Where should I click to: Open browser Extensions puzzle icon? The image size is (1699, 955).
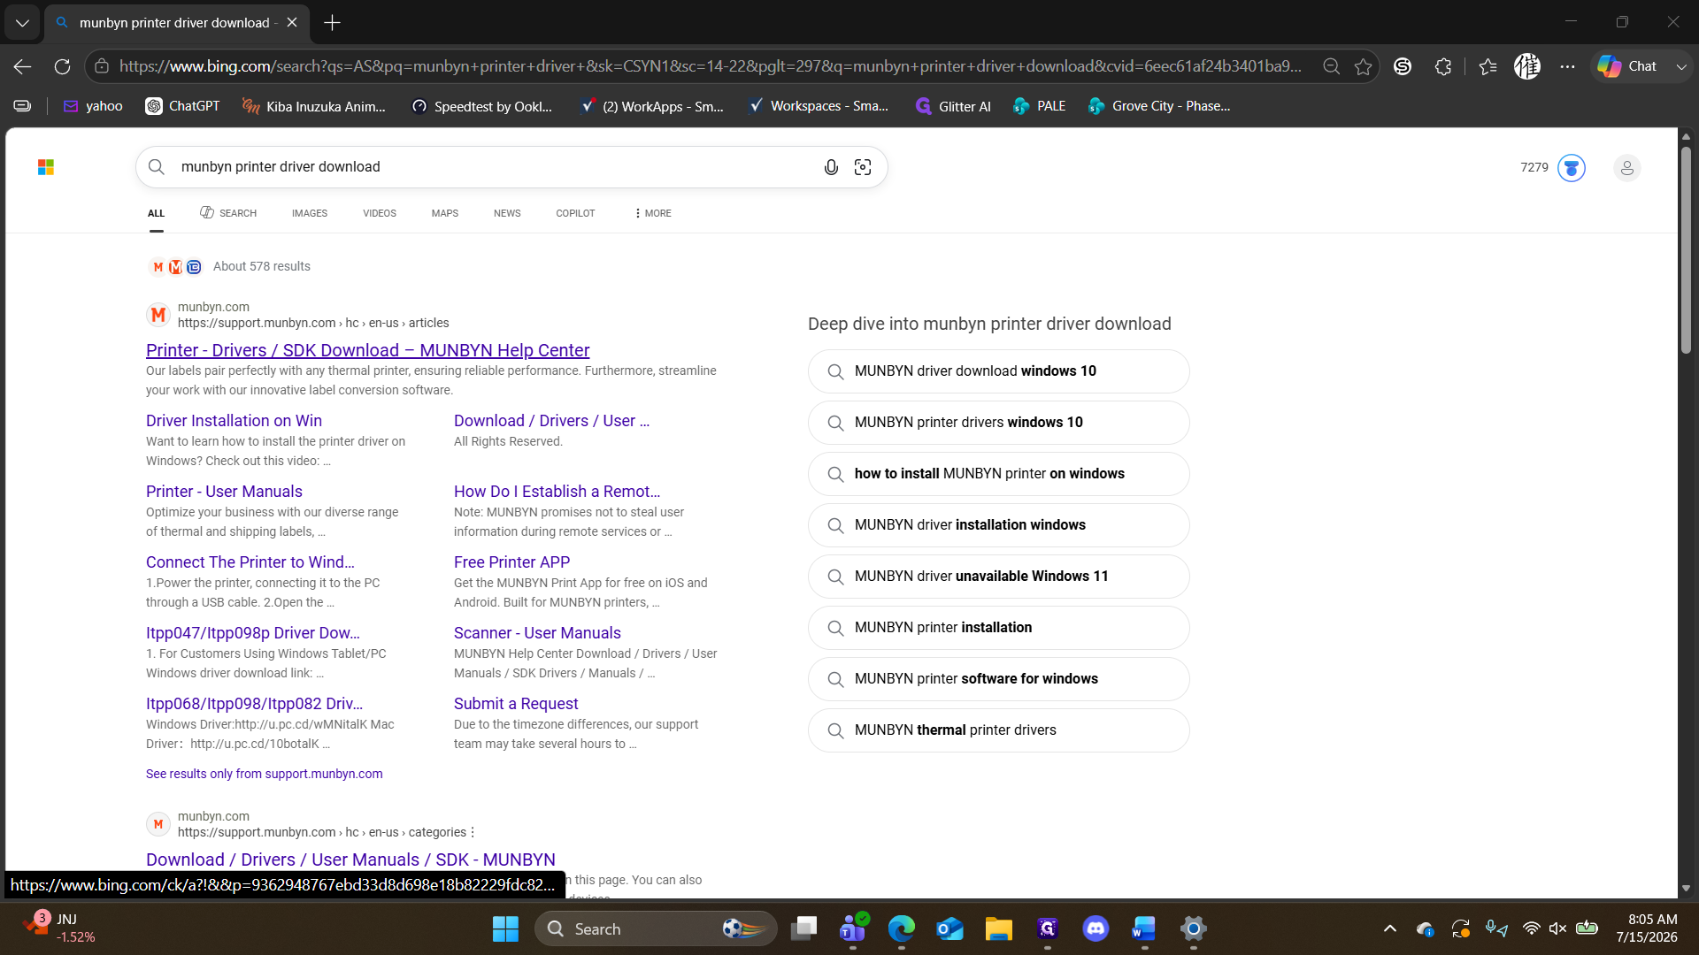[1443, 66]
